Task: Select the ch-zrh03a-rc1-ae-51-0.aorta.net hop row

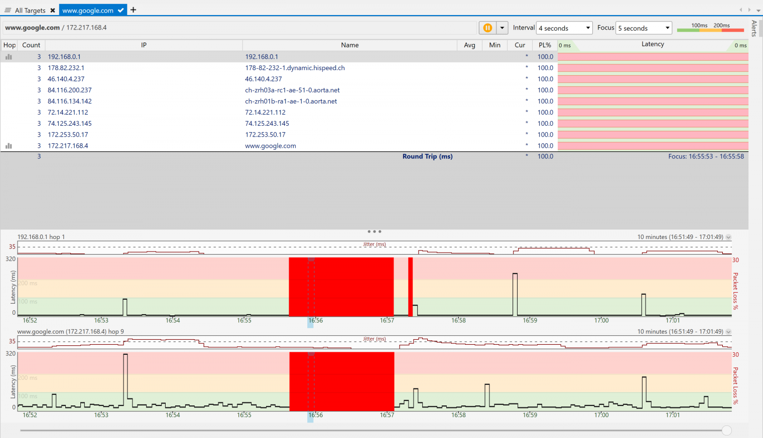Action: (292, 90)
